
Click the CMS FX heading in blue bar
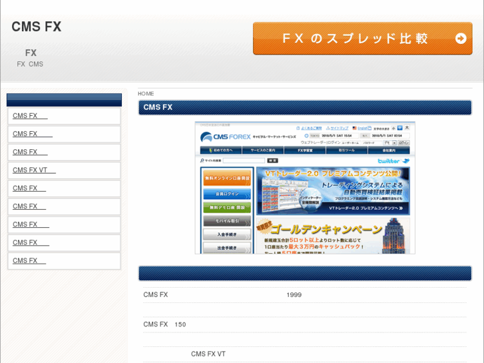158,107
